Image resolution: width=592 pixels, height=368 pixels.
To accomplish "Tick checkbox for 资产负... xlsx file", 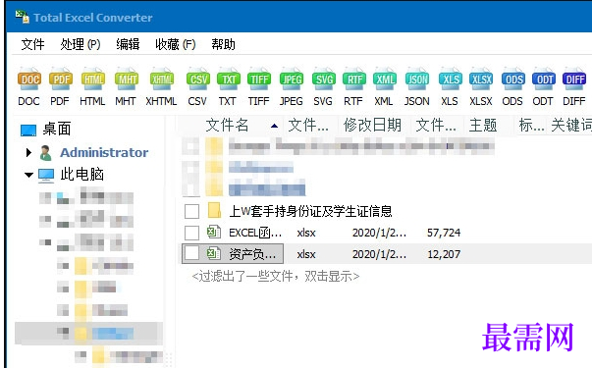I will pyautogui.click(x=191, y=253).
